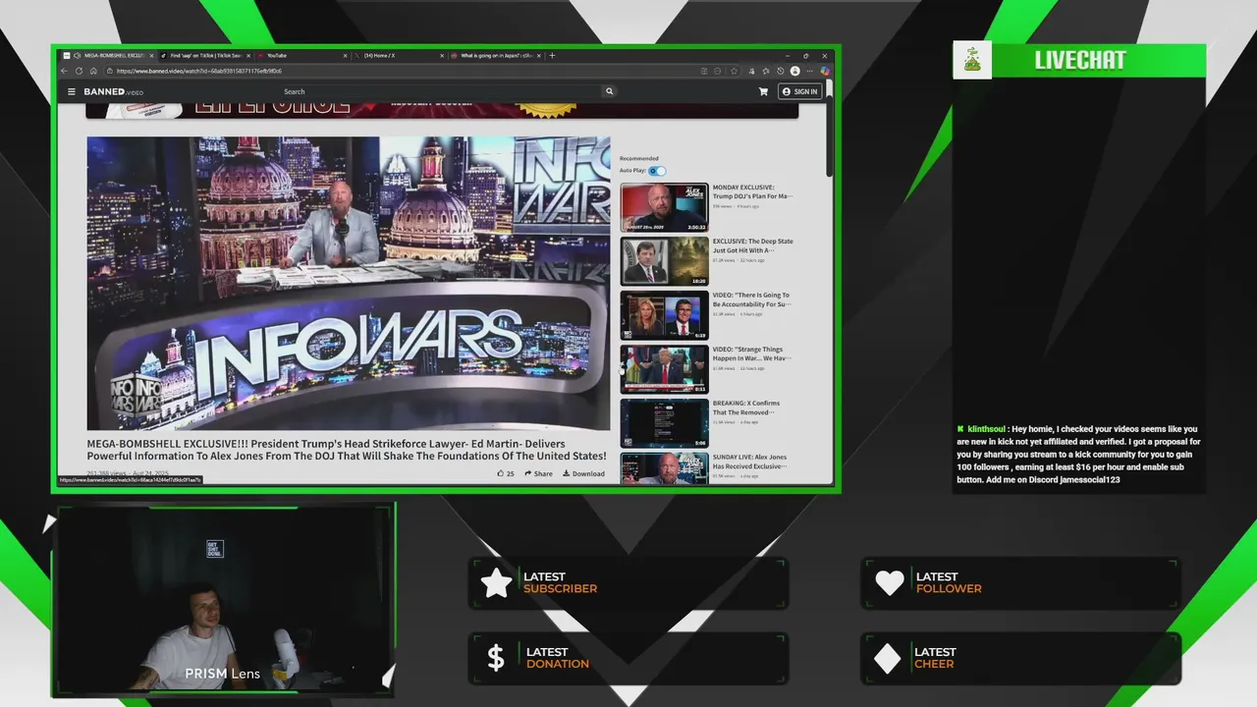The height and width of the screenshot is (707, 1257).
Task: Open Strange Things Happen In War thumbnail
Action: click(664, 369)
